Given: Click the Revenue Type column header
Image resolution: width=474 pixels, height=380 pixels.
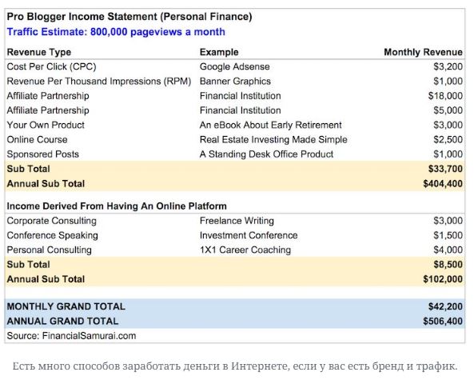Looking at the screenshot, I should pos(39,52).
